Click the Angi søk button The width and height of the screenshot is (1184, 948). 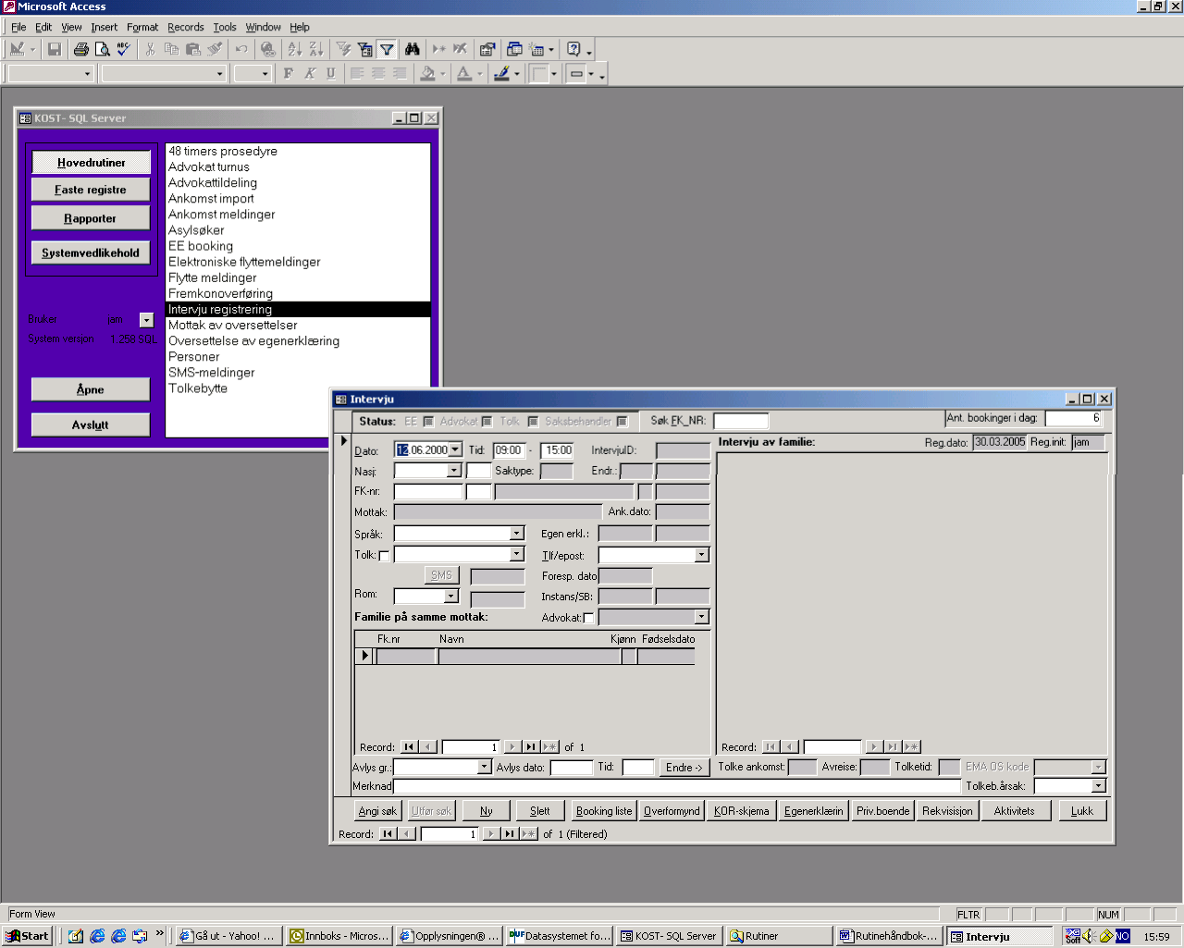coord(377,811)
